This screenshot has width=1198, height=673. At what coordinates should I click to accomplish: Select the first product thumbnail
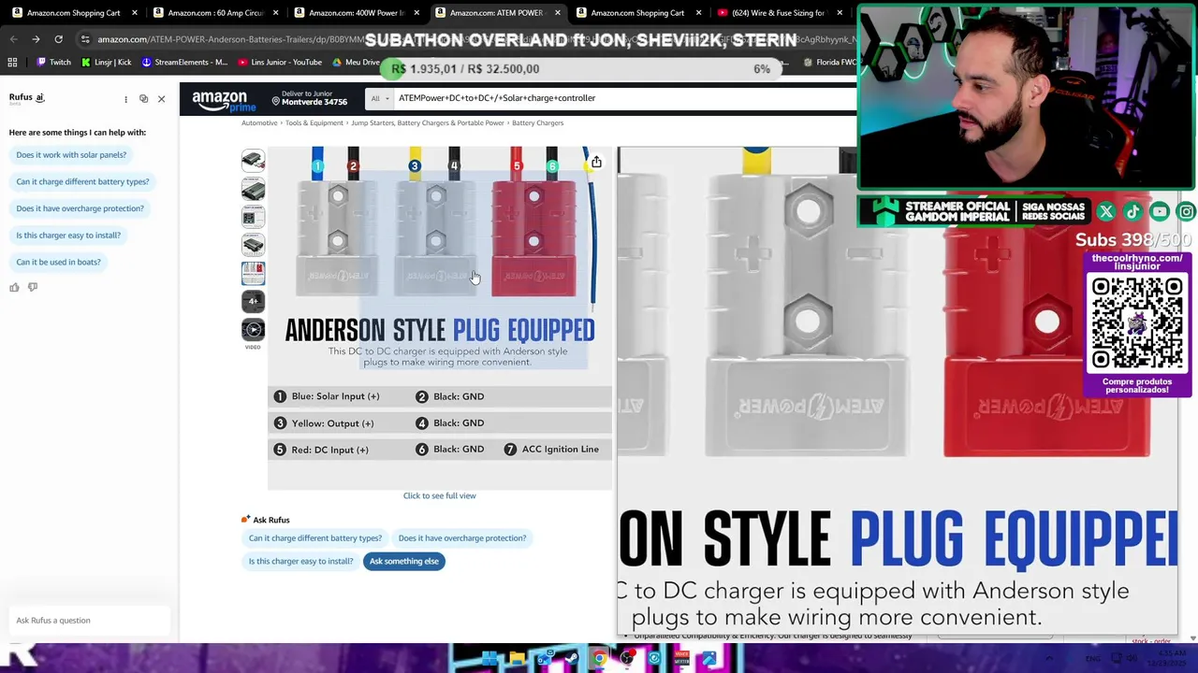click(x=253, y=161)
